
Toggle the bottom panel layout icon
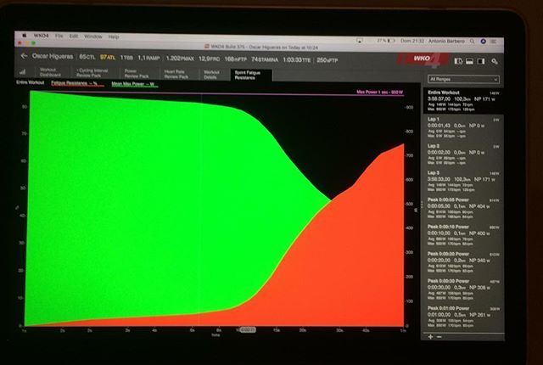click(469, 61)
